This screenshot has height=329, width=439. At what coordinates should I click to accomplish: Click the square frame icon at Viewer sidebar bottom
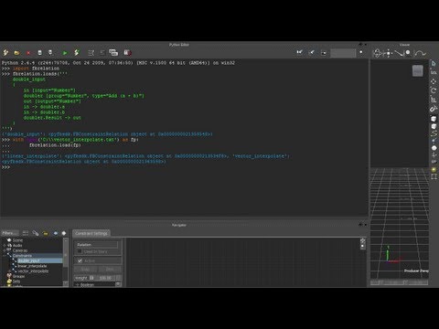click(x=434, y=177)
